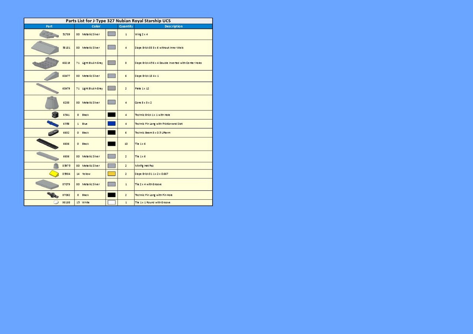Click the double inverted slope brick image

pos(45,63)
